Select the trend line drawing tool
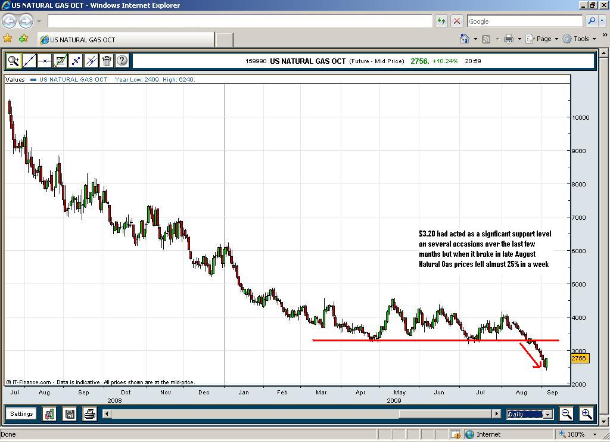Screen dimensions: 610x442 pos(29,61)
